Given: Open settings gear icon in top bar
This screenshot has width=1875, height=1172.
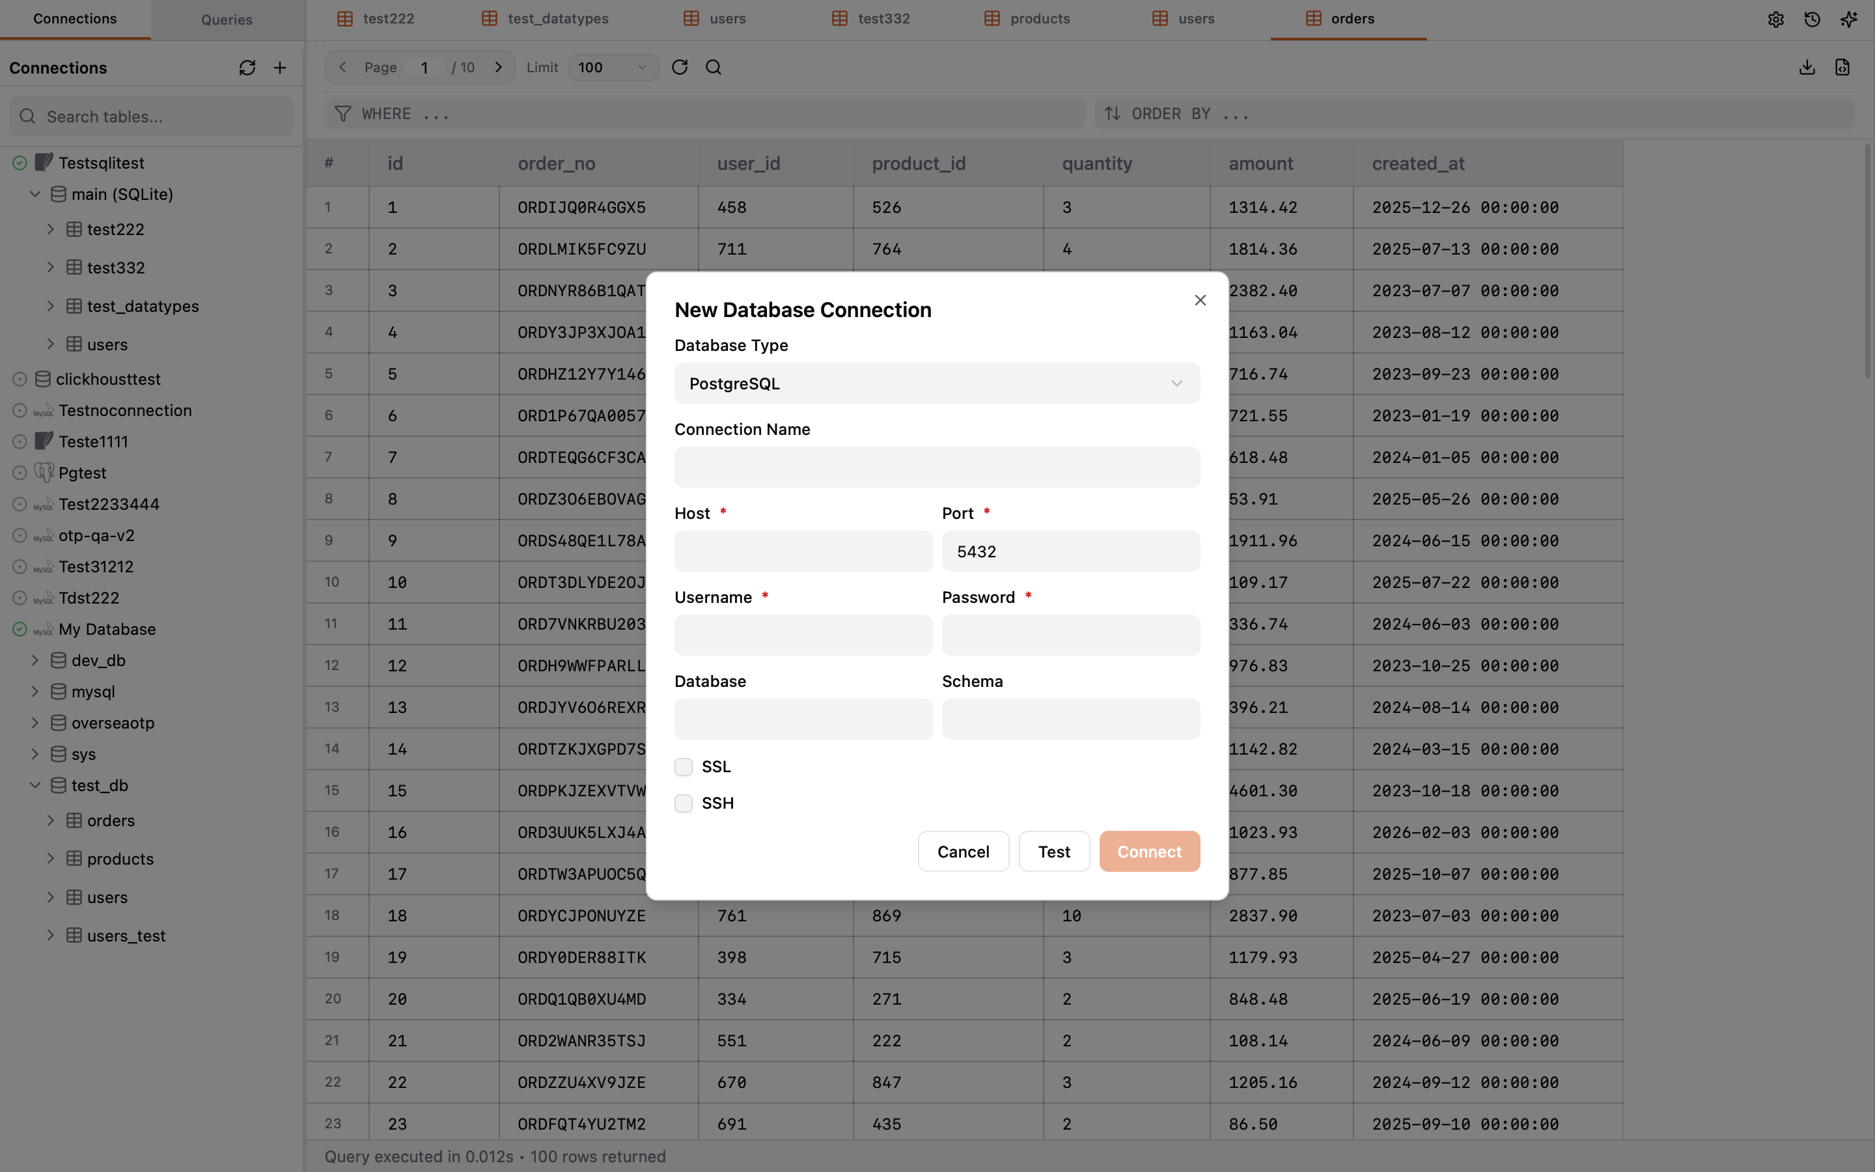Looking at the screenshot, I should (x=1775, y=20).
